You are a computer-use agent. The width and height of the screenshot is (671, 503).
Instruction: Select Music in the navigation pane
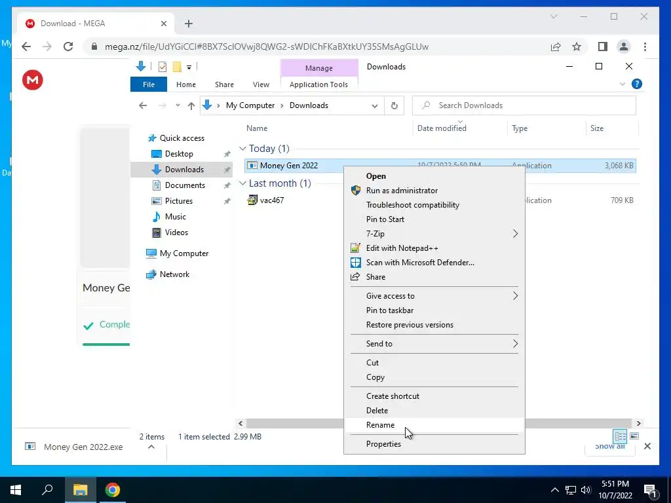(x=176, y=217)
